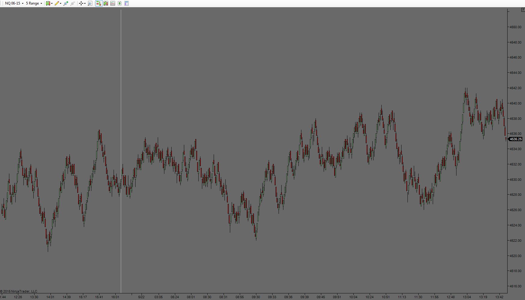This screenshot has height=300, width=525.
Task: Click the 16:01 time axis label
Action: (115, 297)
